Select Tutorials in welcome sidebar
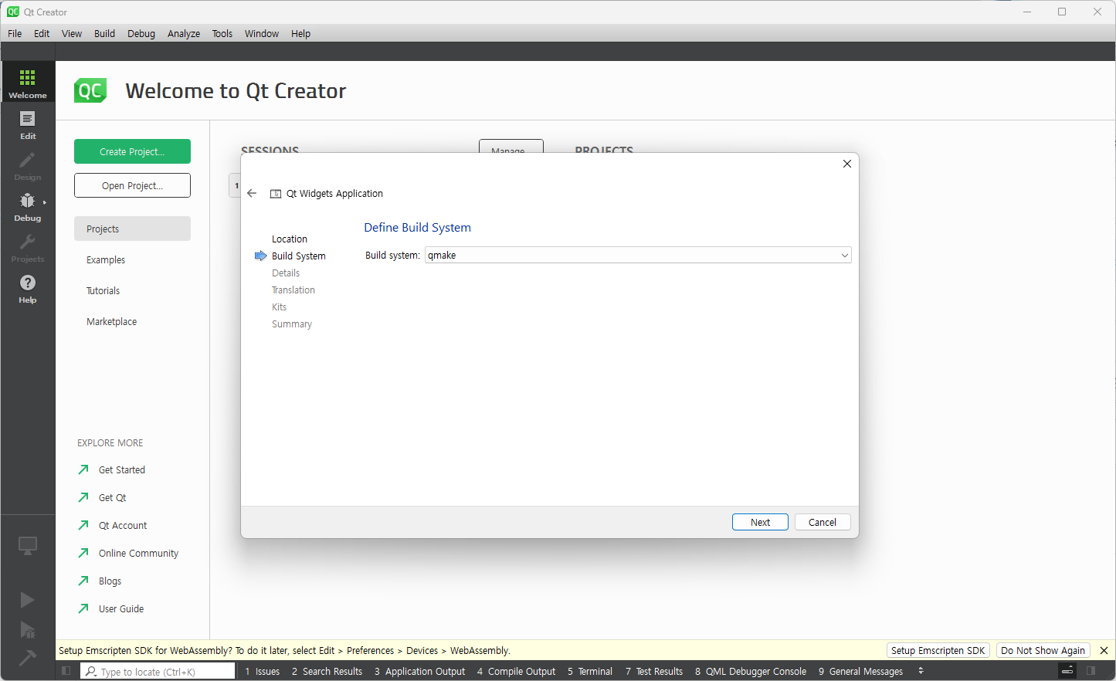Viewport: 1116px width, 681px height. (x=132, y=290)
